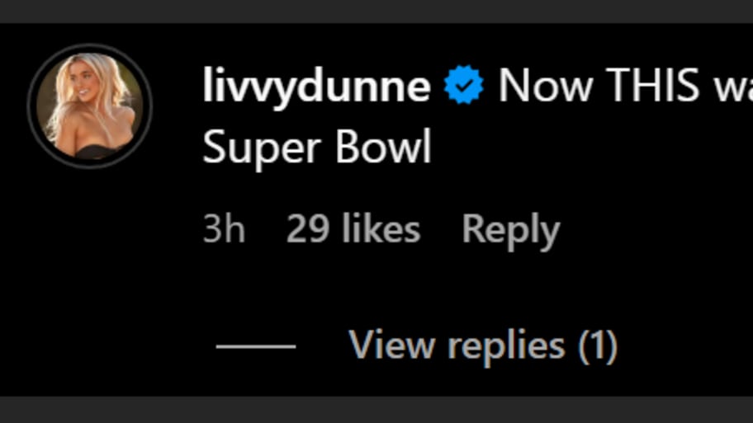
Task: Click the line beside View replies
Action: [256, 346]
